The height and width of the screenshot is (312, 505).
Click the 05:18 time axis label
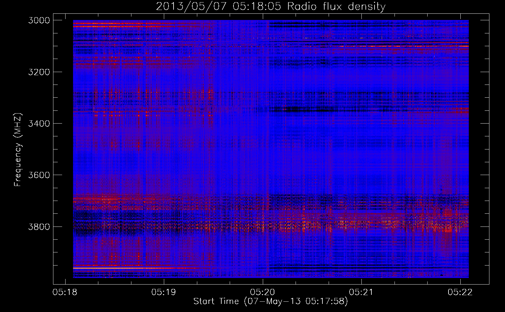point(65,292)
